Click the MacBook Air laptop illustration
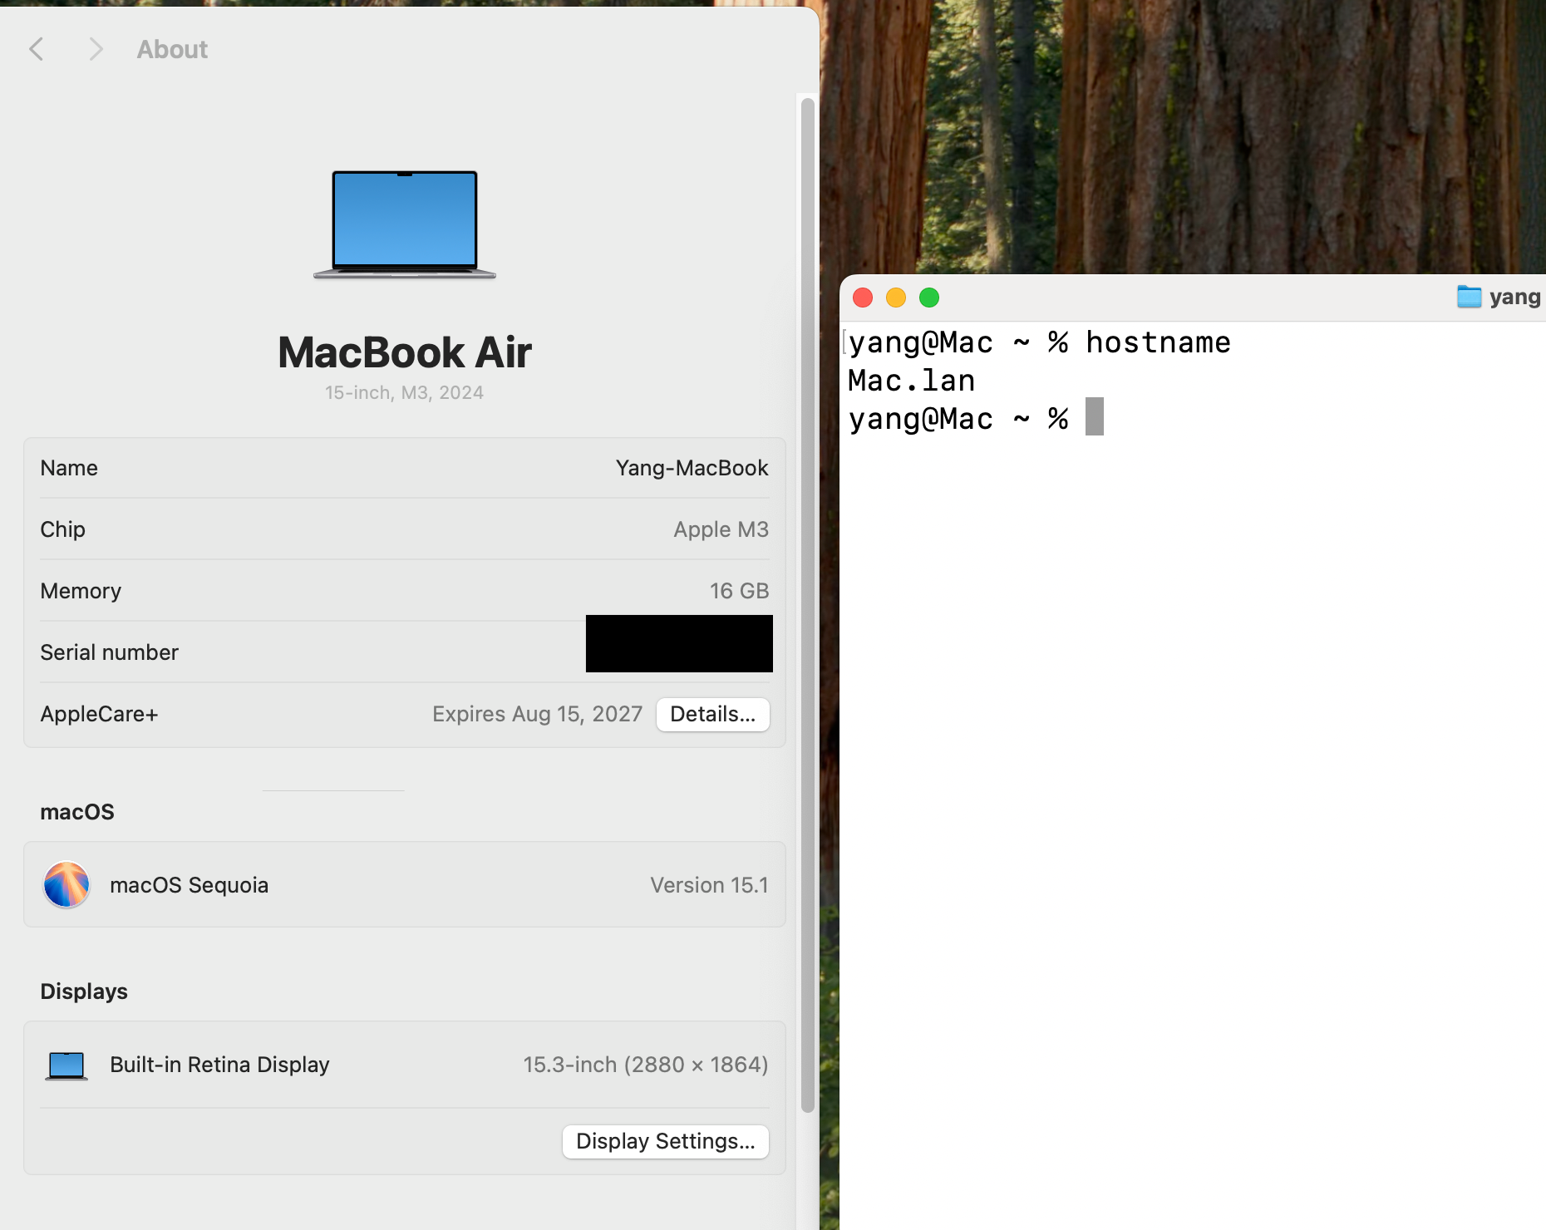1546x1230 pixels. tap(405, 224)
